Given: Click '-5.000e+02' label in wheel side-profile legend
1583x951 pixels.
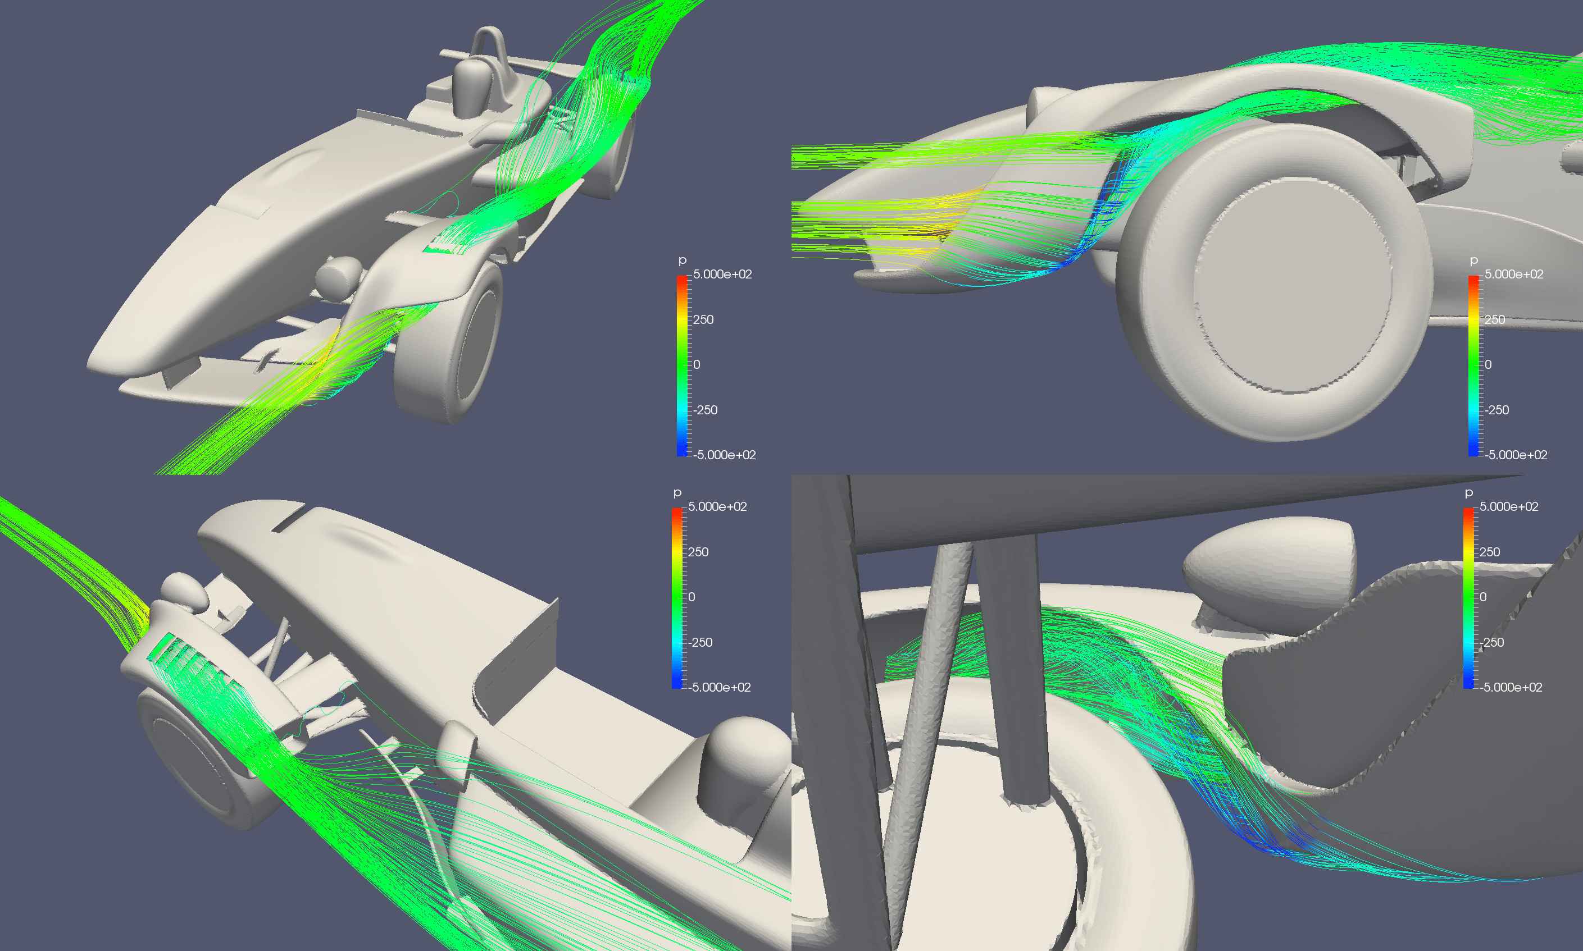Looking at the screenshot, I should 1516,455.
